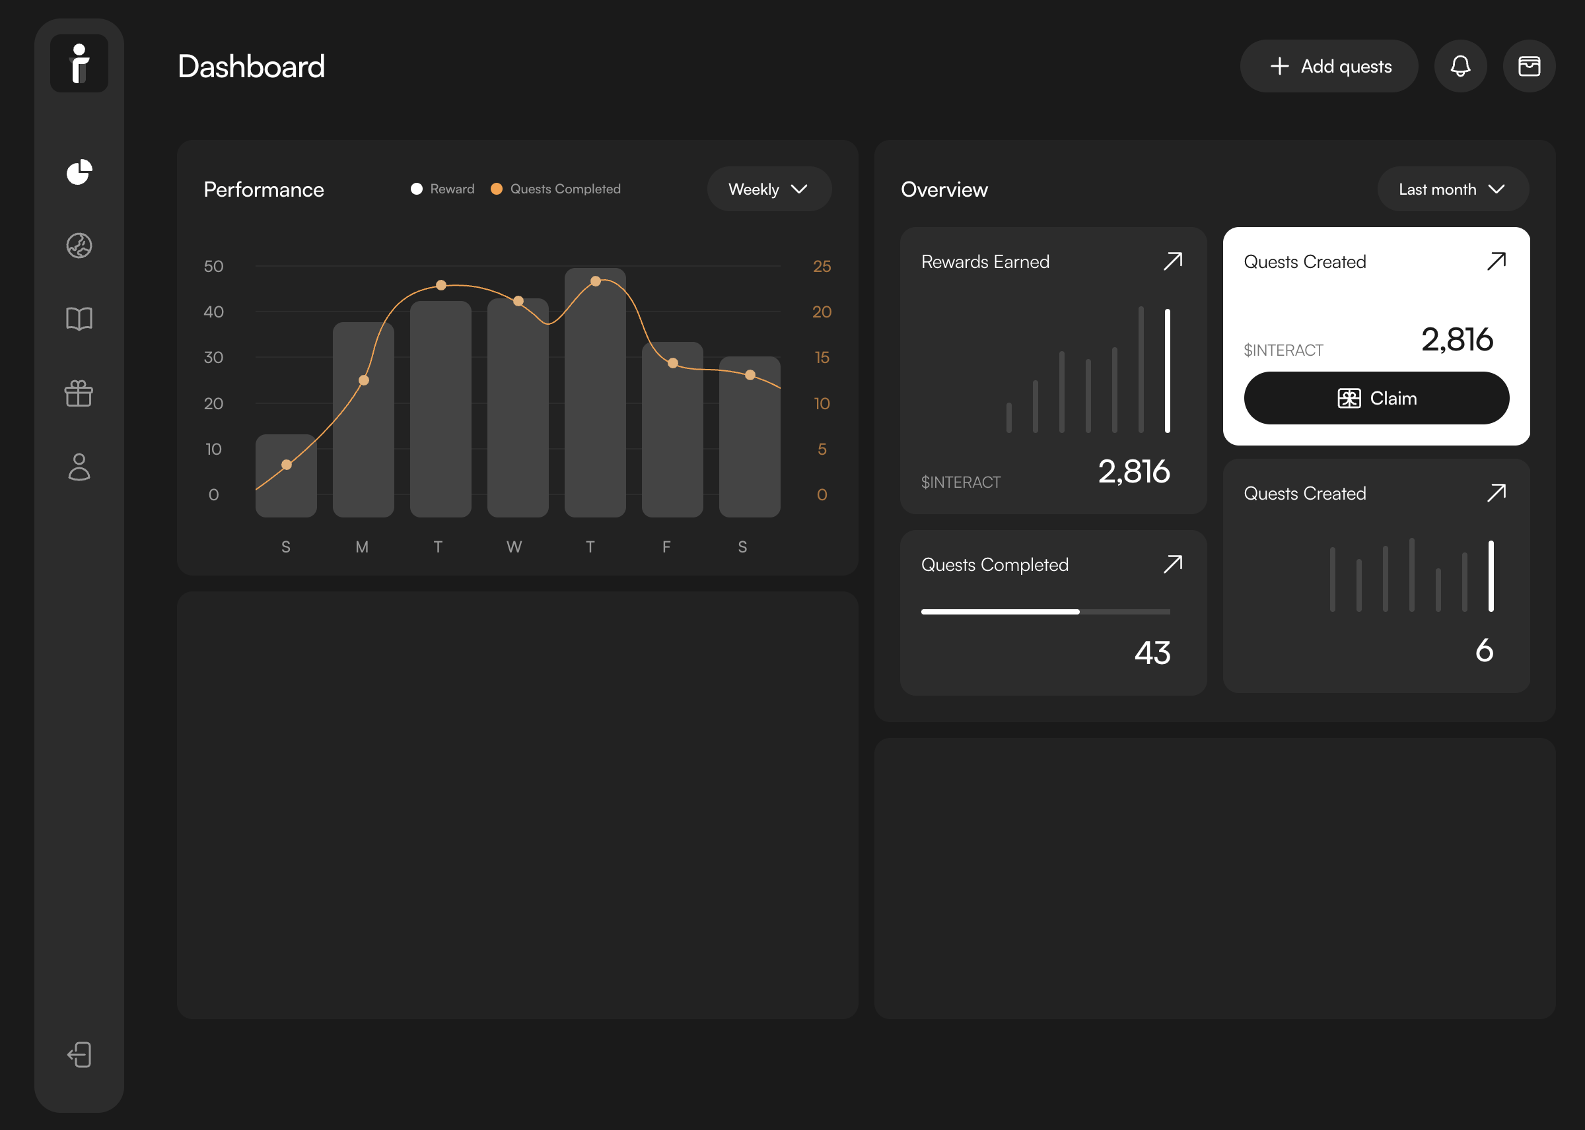Click the logout icon at sidebar bottom
1585x1130 pixels.
tap(79, 1054)
